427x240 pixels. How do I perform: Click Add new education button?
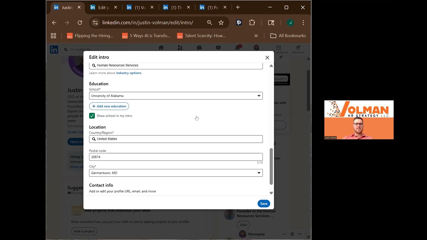109,106
